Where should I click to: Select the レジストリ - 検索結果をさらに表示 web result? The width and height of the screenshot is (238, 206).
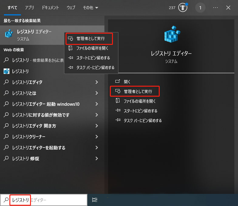click(32, 60)
